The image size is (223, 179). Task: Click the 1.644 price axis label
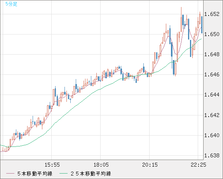212,95
